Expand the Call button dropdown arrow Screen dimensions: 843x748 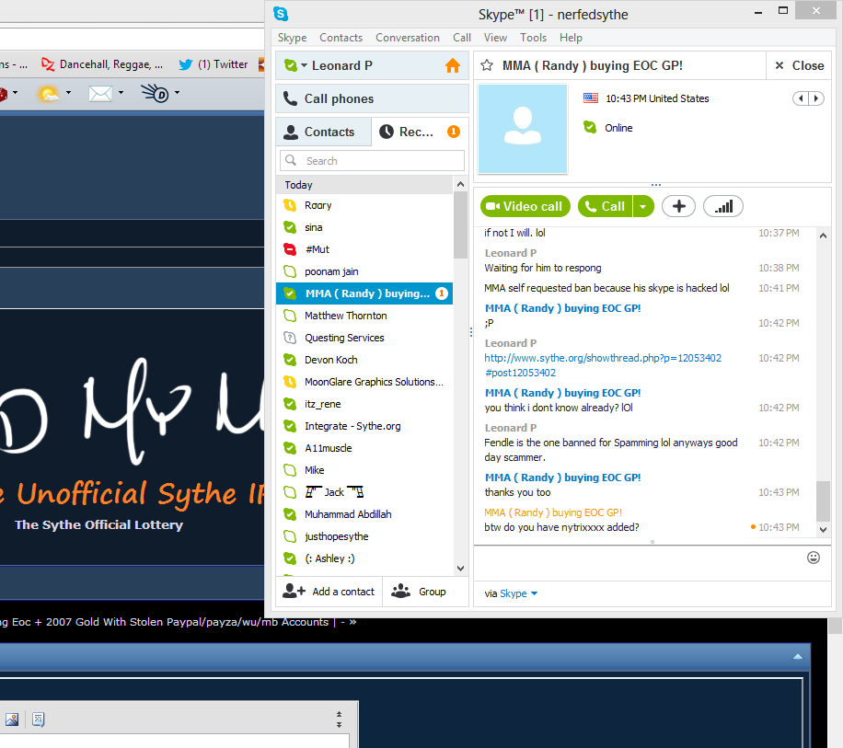click(x=643, y=206)
